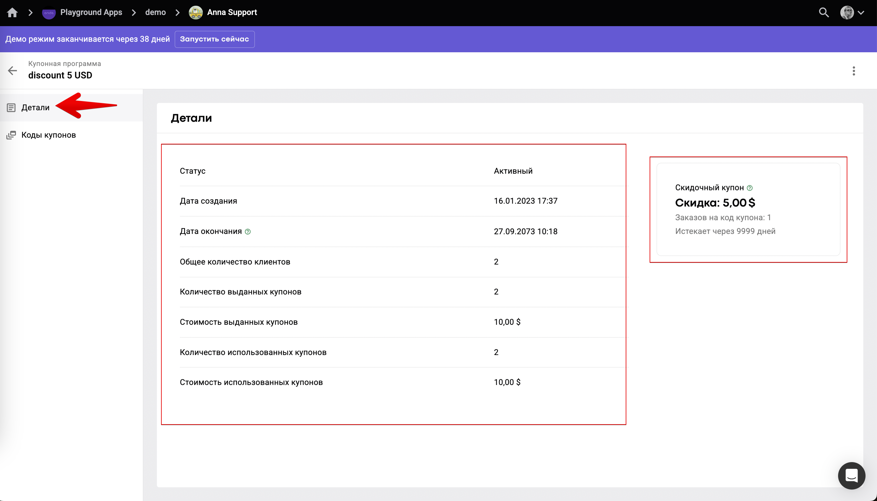Click help icon next to Дата окончания

pyautogui.click(x=247, y=232)
